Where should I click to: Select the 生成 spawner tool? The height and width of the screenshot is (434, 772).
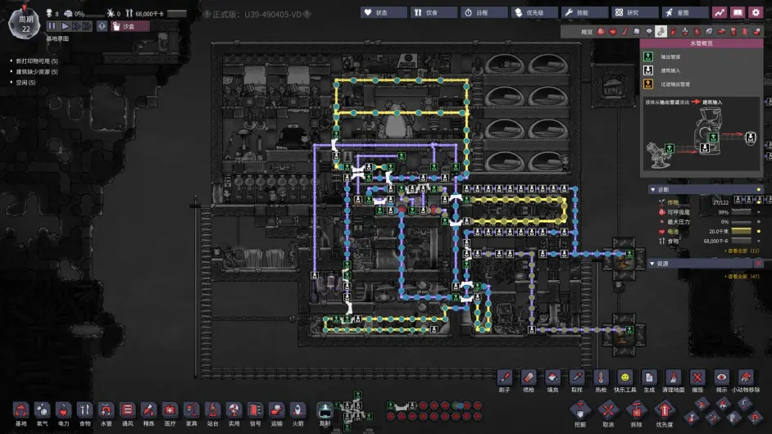point(649,382)
